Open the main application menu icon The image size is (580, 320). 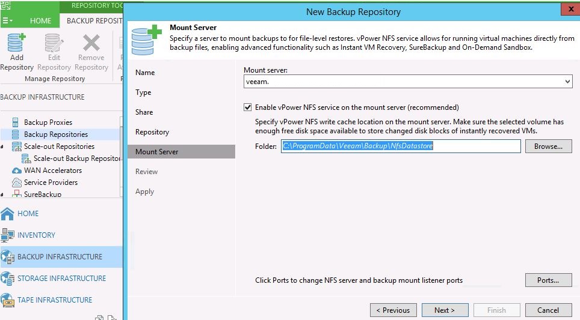pyautogui.click(x=7, y=20)
